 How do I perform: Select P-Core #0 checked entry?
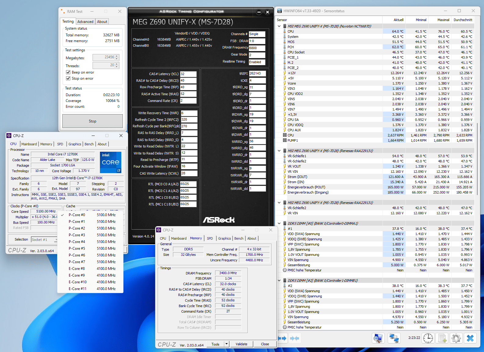click(90, 215)
